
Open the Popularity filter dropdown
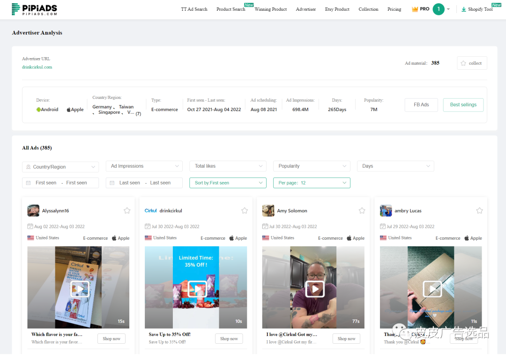312,166
